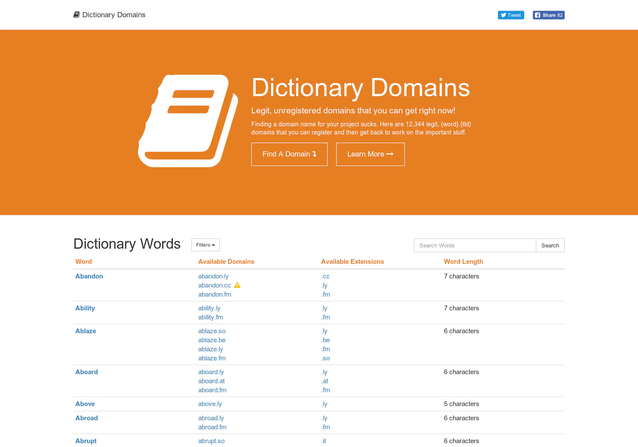Viewport: 638px width, 447px height.
Task: Click the book icon beside Dictionary Domains brand
Action: coord(77,15)
